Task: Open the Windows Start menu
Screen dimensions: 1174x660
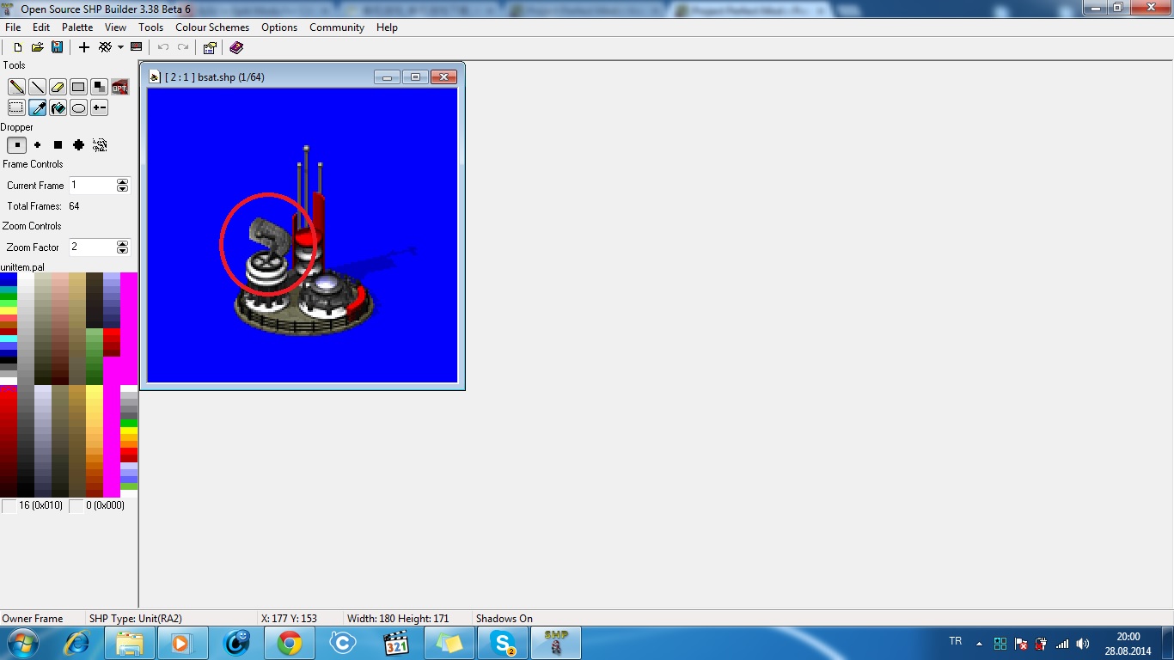Action: (21, 643)
